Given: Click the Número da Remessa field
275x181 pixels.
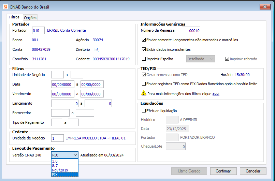Looking at the screenshot, I should point(191,31).
